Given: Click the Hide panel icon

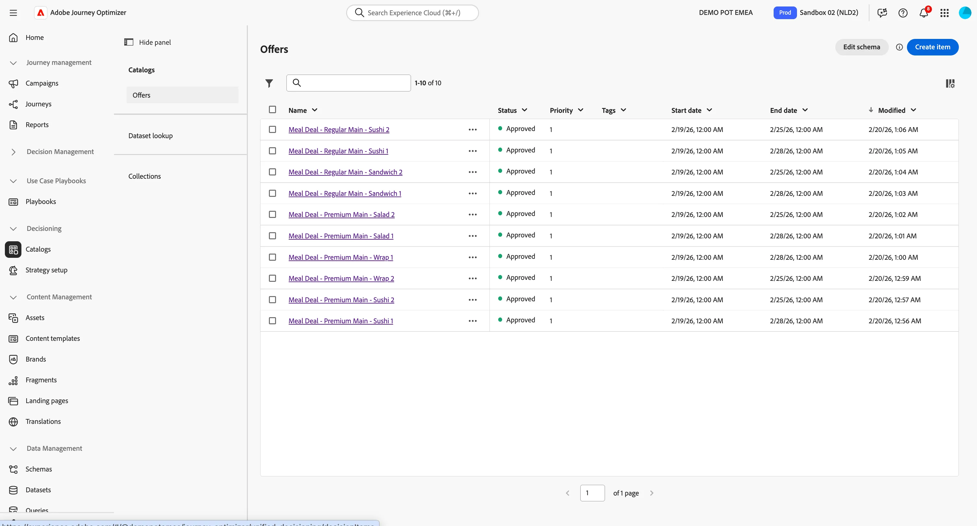Looking at the screenshot, I should coord(129,42).
